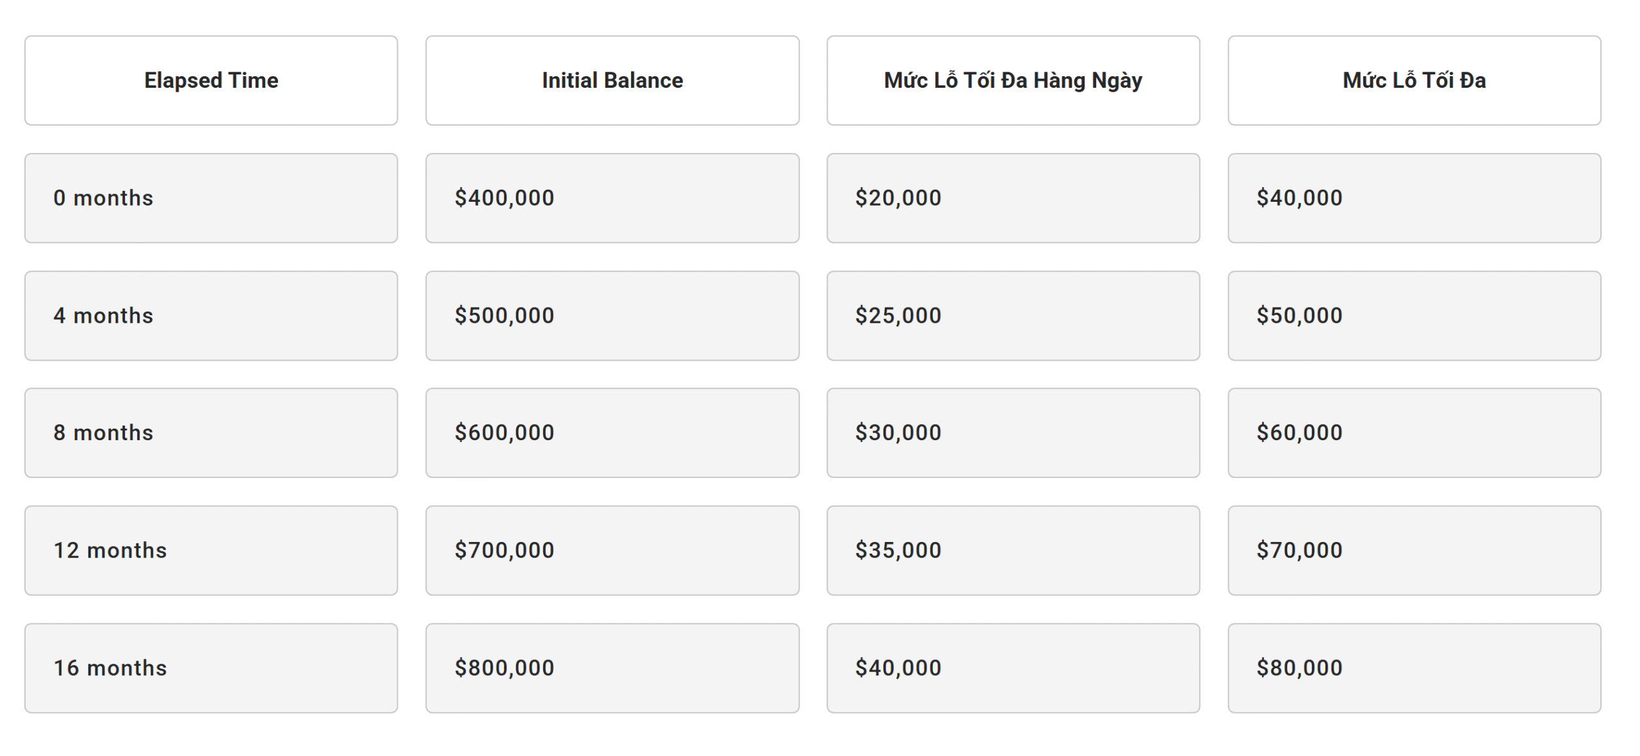Select the $500,000 initial balance cell

point(612,315)
